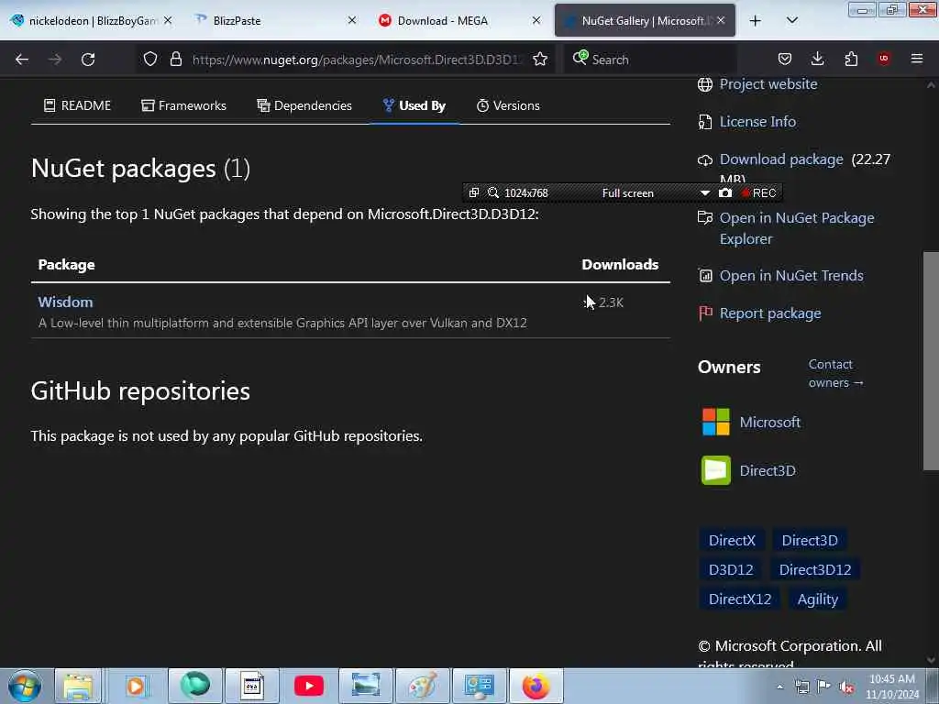
Task: Show hidden system tray icons
Action: [x=779, y=687]
